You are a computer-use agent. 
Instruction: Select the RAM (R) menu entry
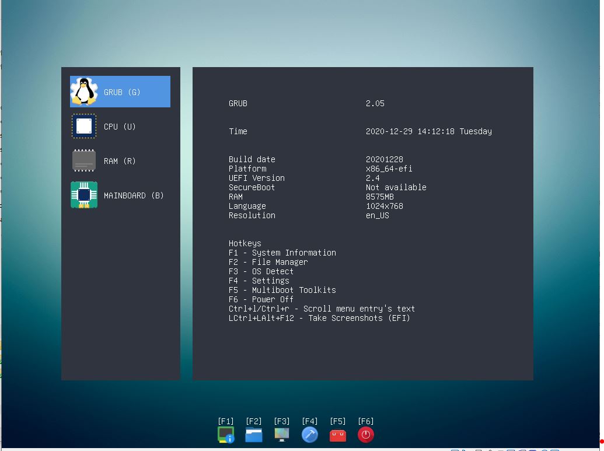(120, 160)
